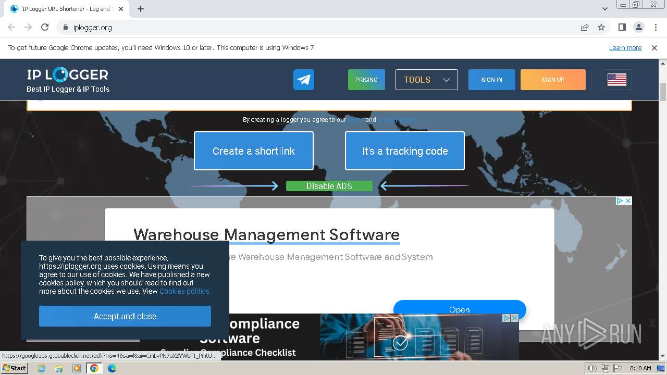The image size is (667, 375).
Task: Click the page vertical scrollbar thumb
Action: click(663, 92)
